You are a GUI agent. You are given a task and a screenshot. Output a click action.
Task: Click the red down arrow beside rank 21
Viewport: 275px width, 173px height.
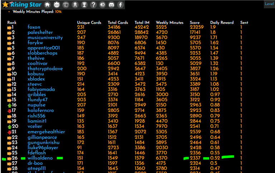pyautogui.click(x=9, y=132)
